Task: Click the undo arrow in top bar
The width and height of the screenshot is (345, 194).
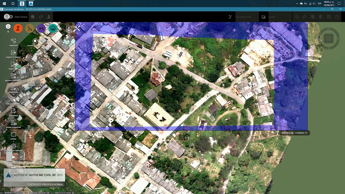Action: (x=296, y=17)
